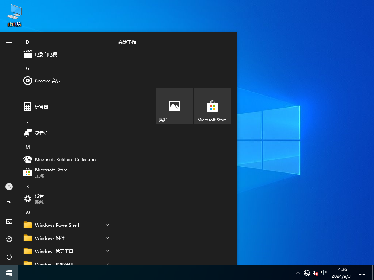
Task: Open the user account icon in sidebar
Action: coord(9,187)
